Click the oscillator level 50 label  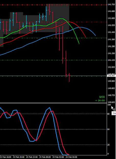tap(109, 129)
